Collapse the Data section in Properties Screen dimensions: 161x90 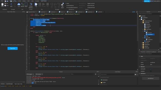[140, 56]
